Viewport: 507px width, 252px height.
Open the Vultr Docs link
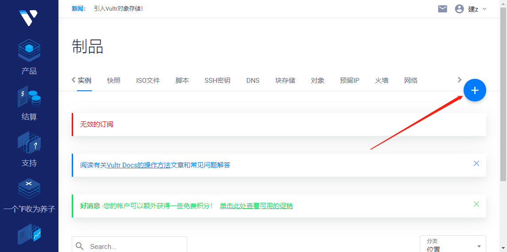coord(139,165)
